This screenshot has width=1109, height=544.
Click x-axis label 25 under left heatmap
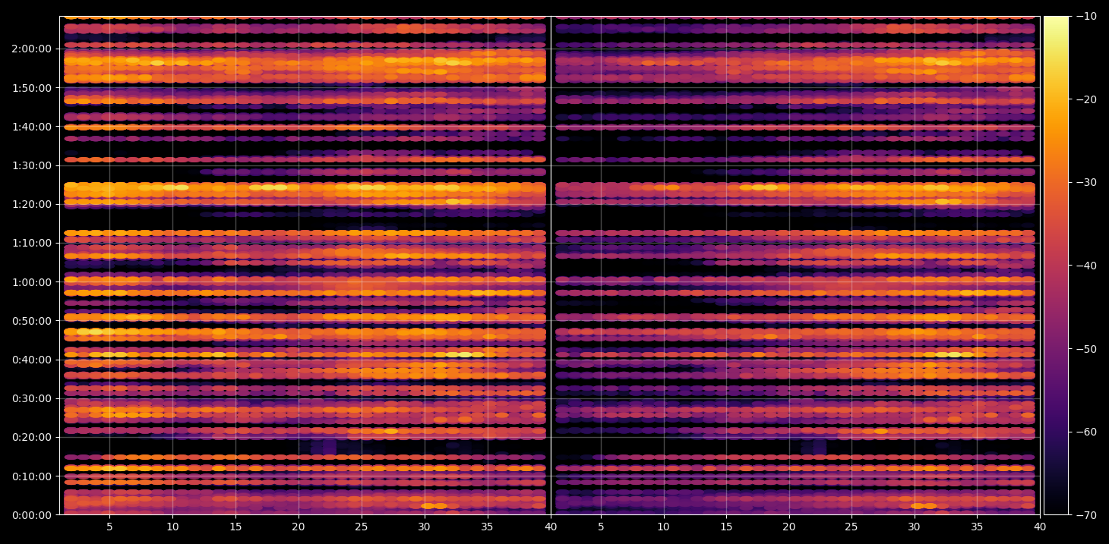coord(362,527)
